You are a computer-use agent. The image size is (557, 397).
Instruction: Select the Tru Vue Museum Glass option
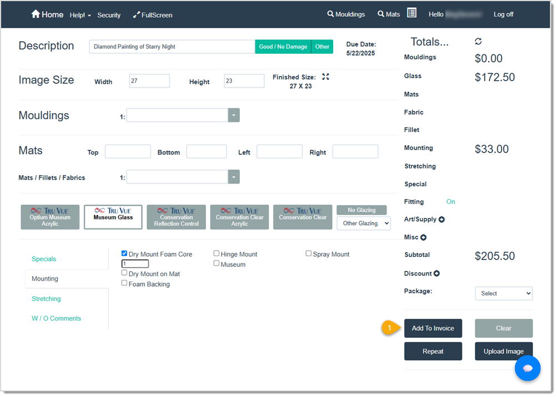[113, 216]
